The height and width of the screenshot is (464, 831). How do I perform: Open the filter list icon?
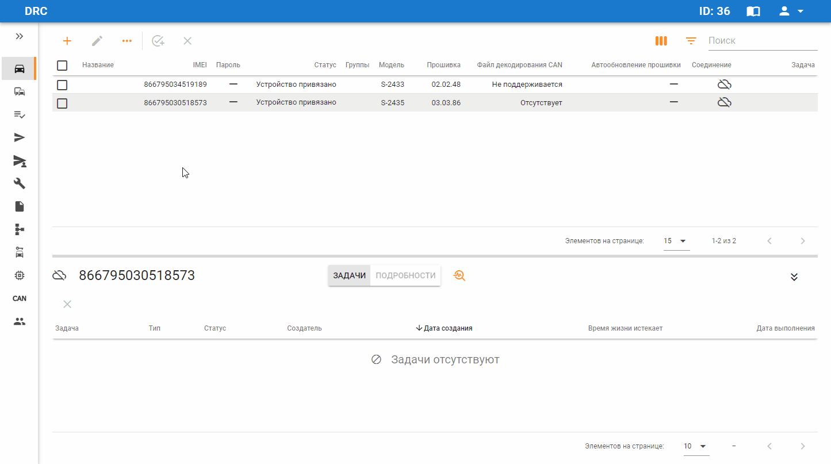point(691,41)
